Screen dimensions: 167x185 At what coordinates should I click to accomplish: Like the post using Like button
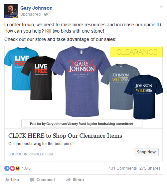pyautogui.click(x=12, y=180)
